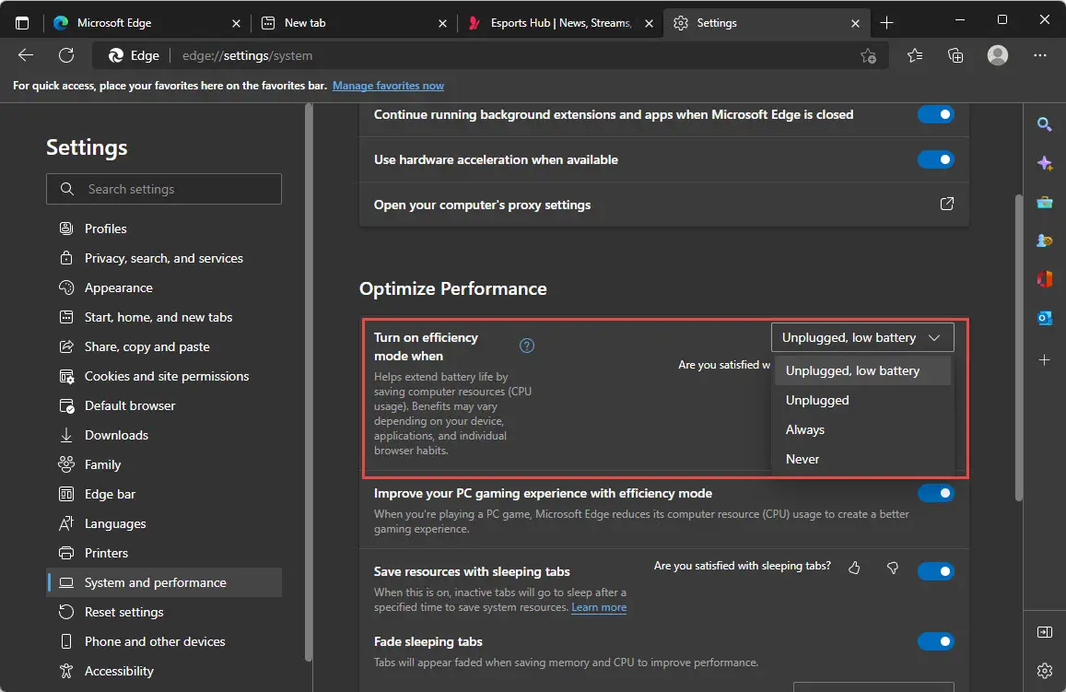Switch to the Esports Hub tab

(559, 23)
